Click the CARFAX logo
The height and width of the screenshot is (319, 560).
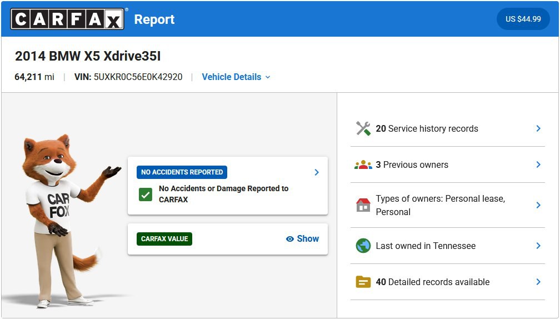click(67, 19)
